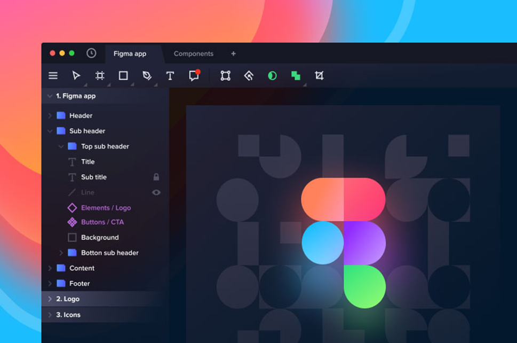Screen dimensions: 517x343
Task: Select the Text tool in toolbar
Action: (x=170, y=76)
